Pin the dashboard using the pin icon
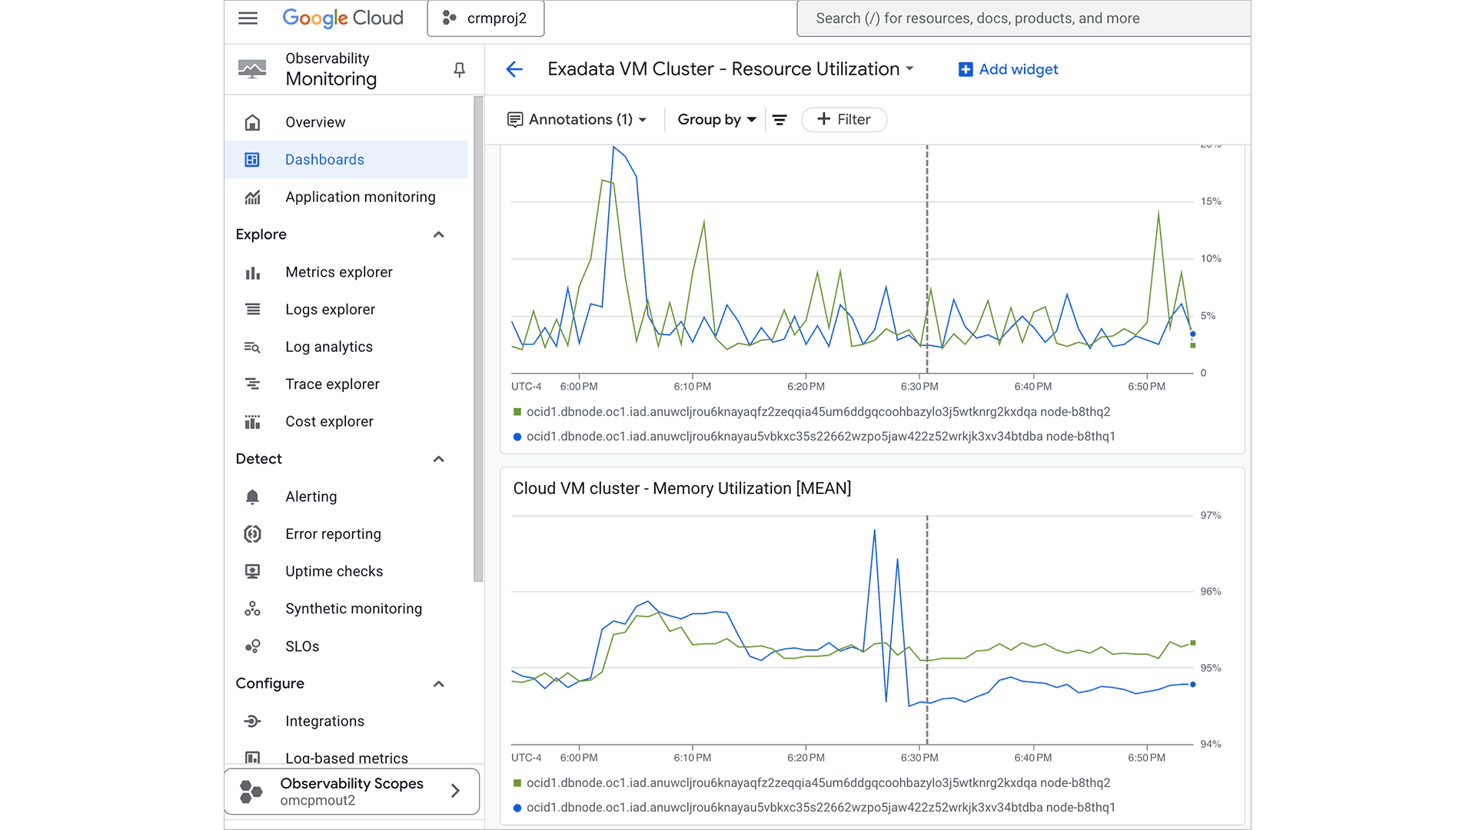Image resolution: width=1476 pixels, height=830 pixels. pyautogui.click(x=459, y=69)
